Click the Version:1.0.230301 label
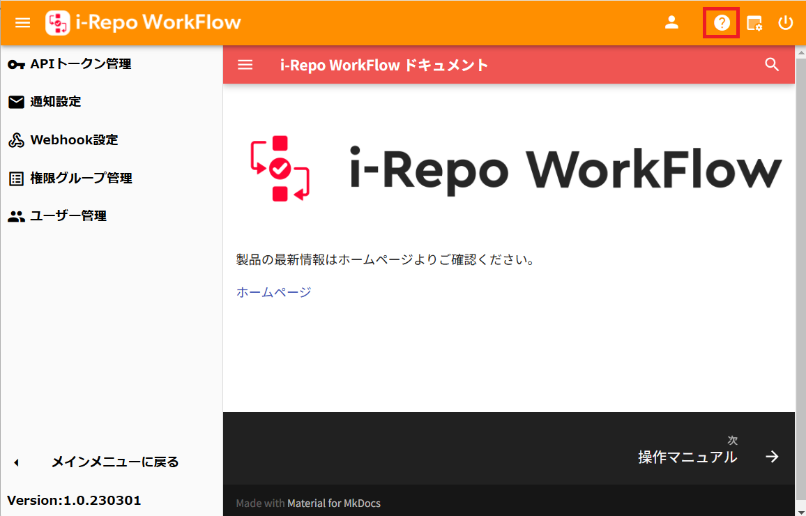Image resolution: width=806 pixels, height=516 pixels. (x=77, y=500)
